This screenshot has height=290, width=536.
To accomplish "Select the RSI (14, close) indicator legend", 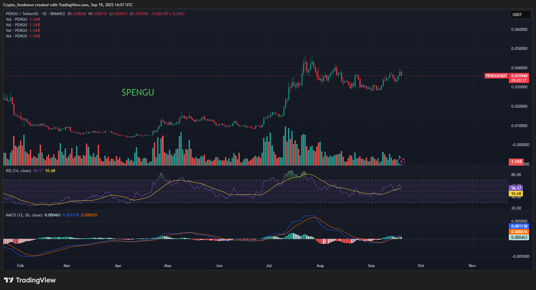I will coord(18,171).
